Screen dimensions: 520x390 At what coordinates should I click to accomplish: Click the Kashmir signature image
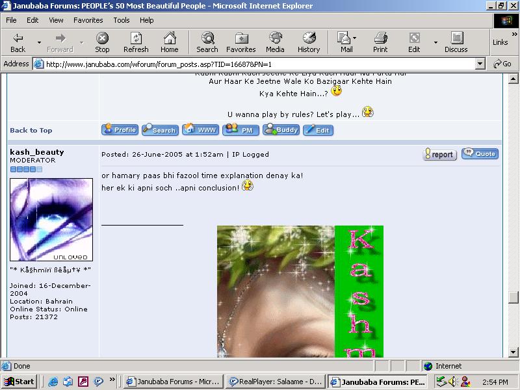pyautogui.click(x=300, y=291)
